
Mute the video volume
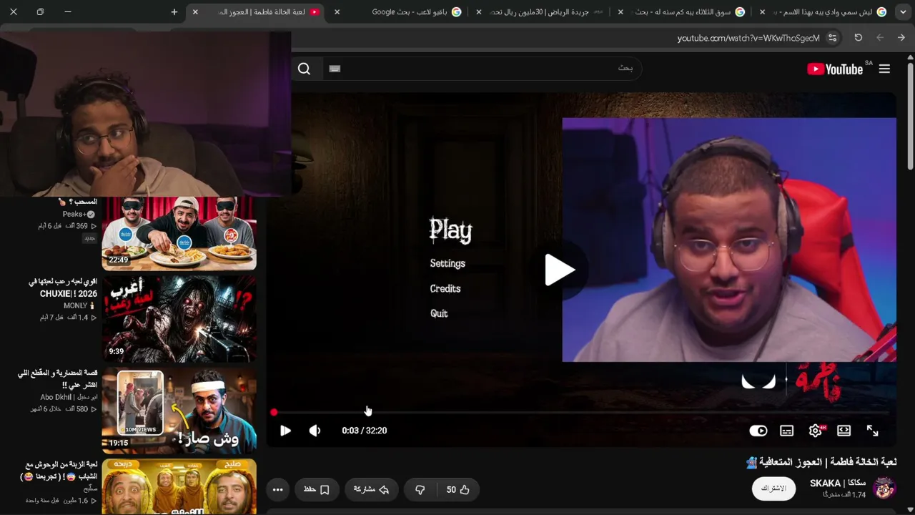pyautogui.click(x=315, y=431)
